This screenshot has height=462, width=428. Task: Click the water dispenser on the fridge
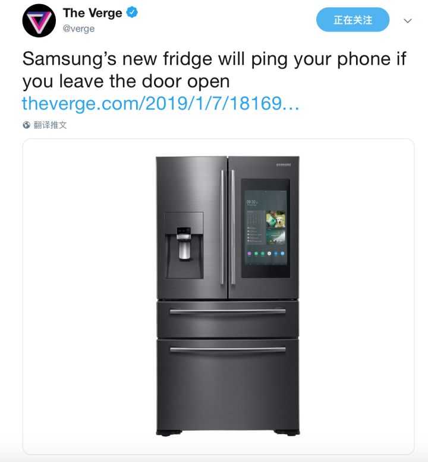pos(184,244)
